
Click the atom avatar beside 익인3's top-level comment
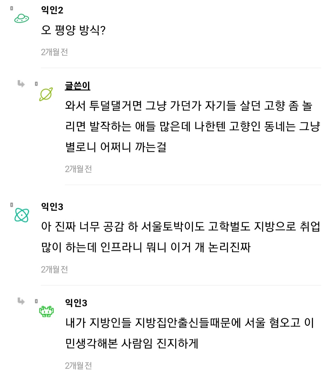(x=22, y=215)
